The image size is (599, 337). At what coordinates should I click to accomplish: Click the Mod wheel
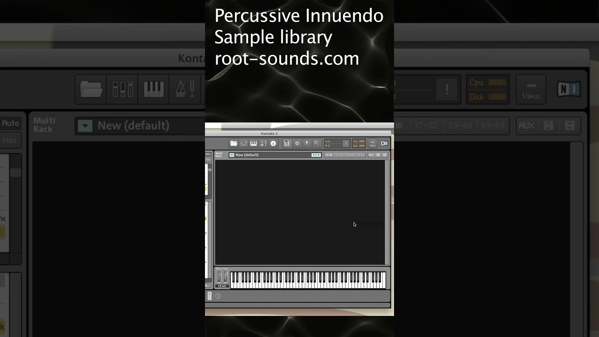225,277
